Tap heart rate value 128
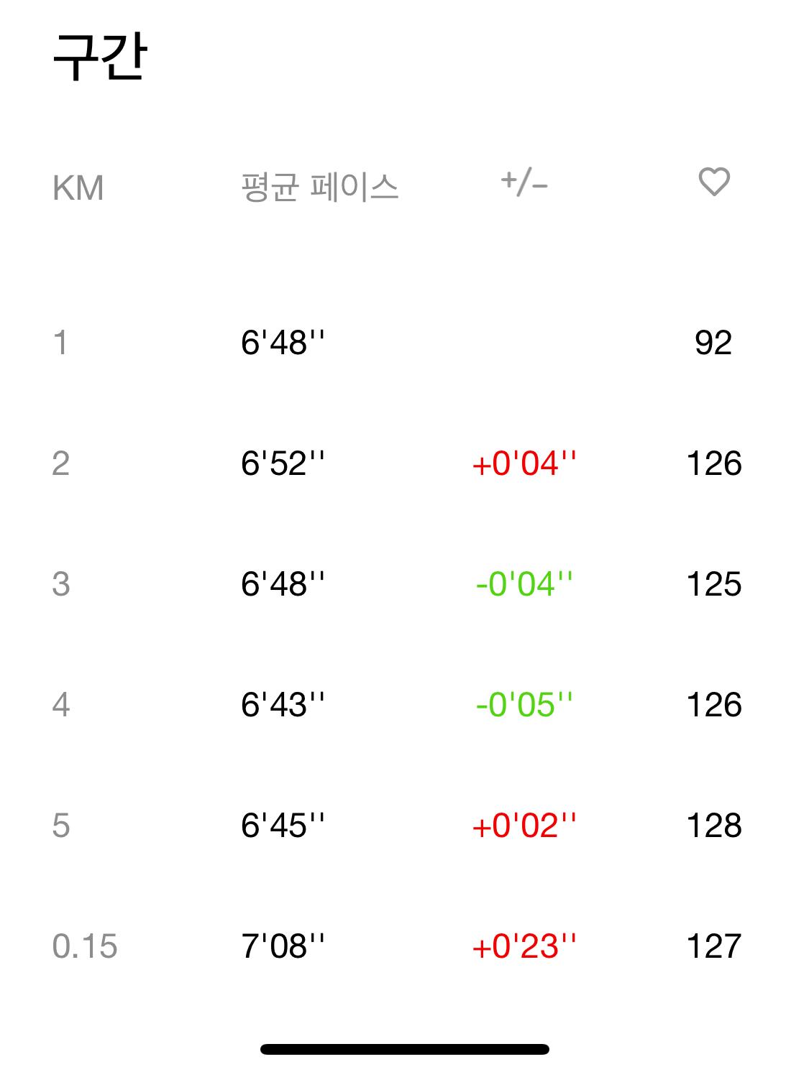Viewport: 809px width, 1072px height. tap(713, 826)
